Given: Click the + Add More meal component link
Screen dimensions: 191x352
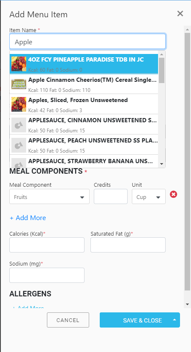Looking at the screenshot, I should 27,218.
